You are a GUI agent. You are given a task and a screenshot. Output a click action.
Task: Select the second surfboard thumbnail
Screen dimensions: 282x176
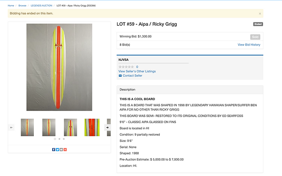pos(49,127)
